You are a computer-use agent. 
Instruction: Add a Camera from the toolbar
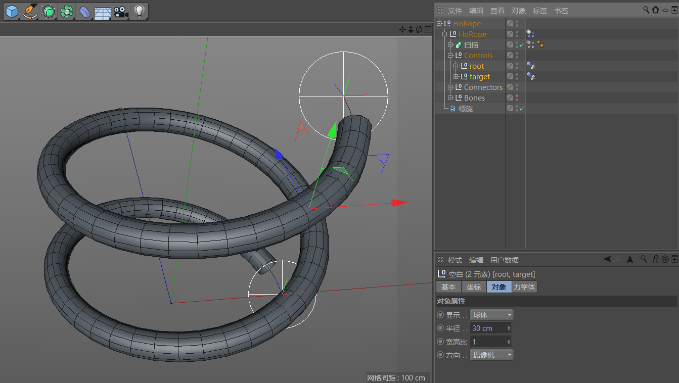[120, 12]
